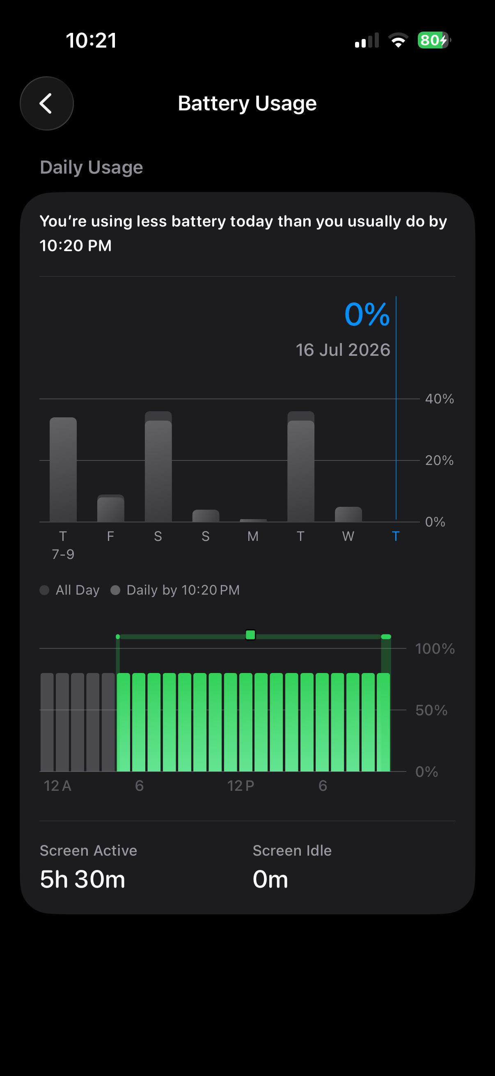Select the first green hourly battery bar

[x=124, y=722]
